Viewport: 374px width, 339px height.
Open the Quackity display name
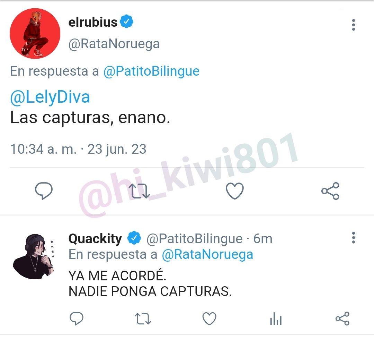95,239
